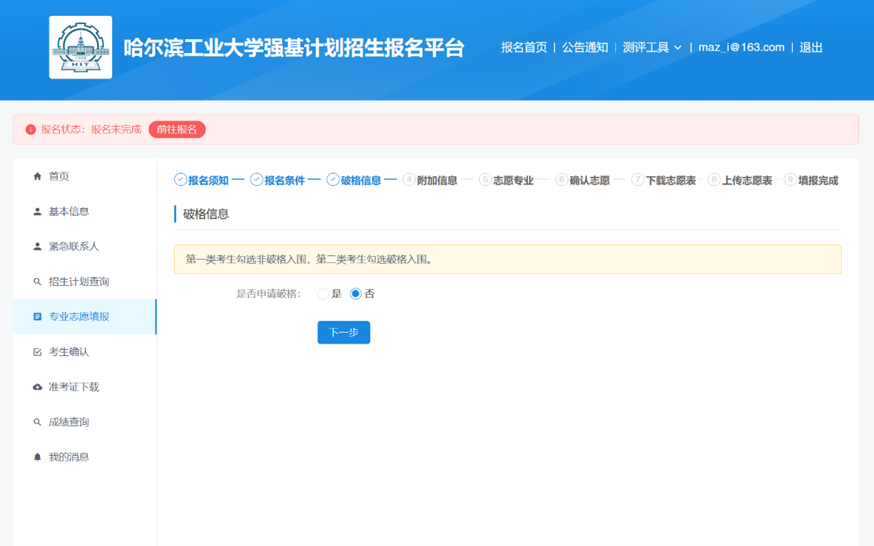Viewport: 874px width, 546px height.
Task: Select 否 radio for 是否申请破格
Action: click(x=355, y=294)
